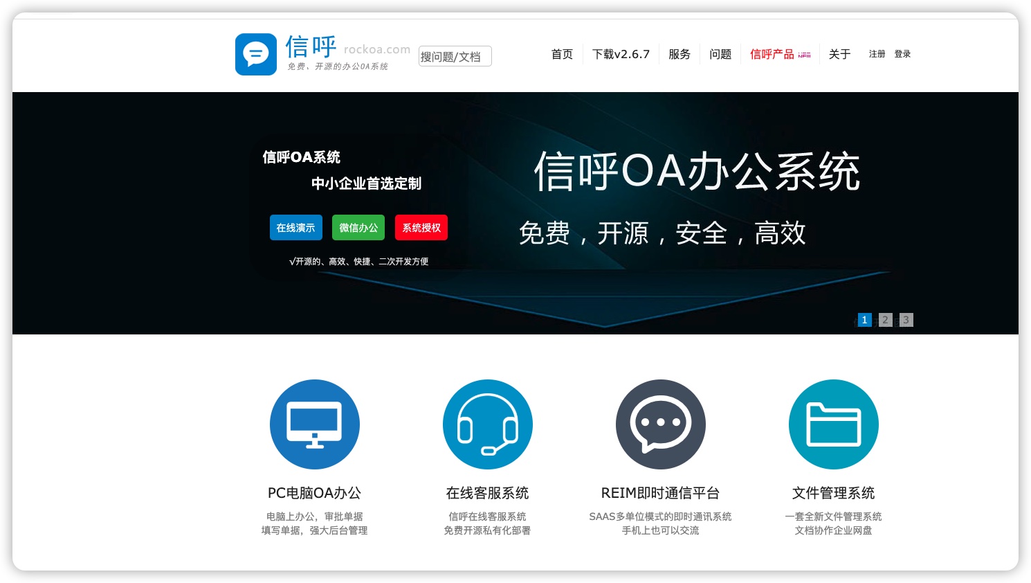
Task: Click the 注册 link
Action: pyautogui.click(x=877, y=54)
